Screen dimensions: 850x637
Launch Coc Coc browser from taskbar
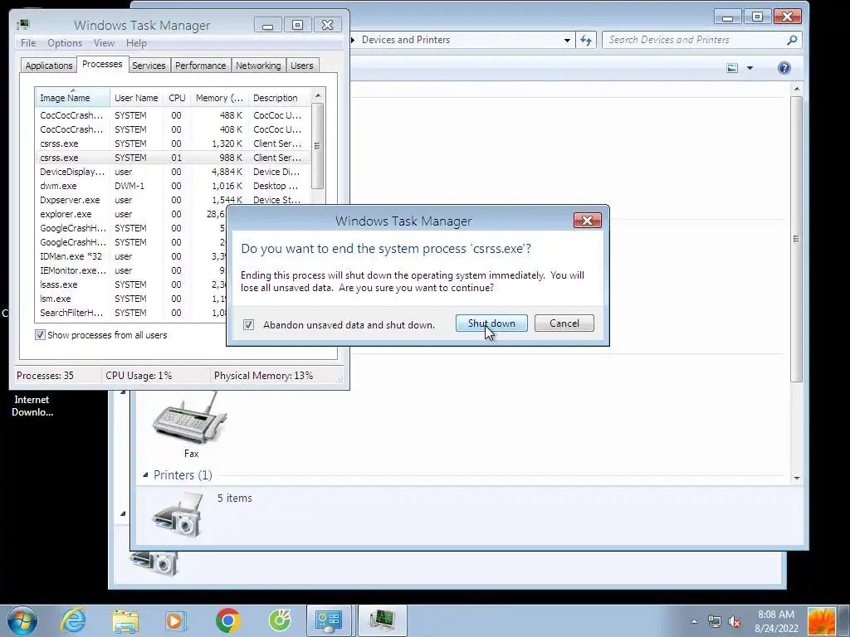(280, 620)
